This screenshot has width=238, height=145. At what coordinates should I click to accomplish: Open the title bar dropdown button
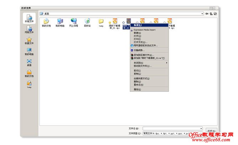tap(211, 8)
